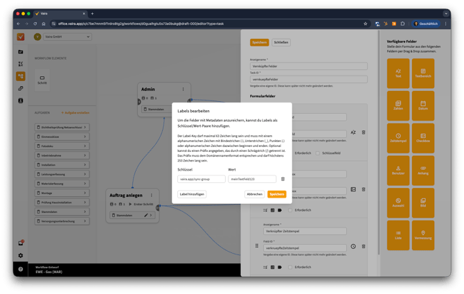Expand the Fotodoku task entry
The image size is (464, 294).
[61, 146]
